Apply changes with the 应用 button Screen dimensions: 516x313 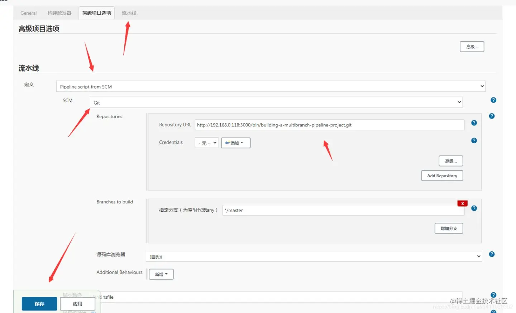pyautogui.click(x=77, y=304)
